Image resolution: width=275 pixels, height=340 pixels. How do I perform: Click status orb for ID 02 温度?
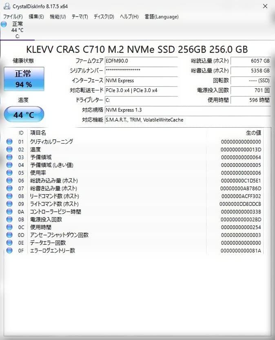9,149
